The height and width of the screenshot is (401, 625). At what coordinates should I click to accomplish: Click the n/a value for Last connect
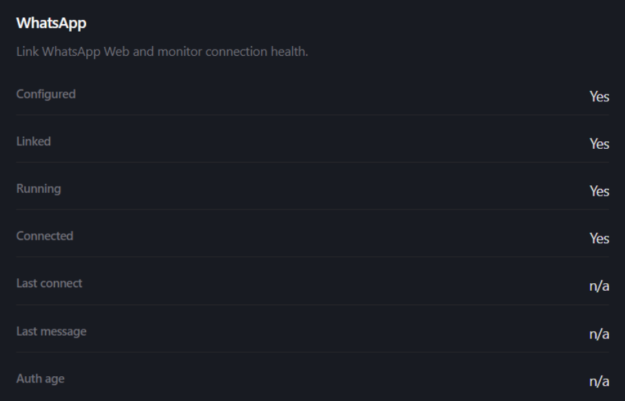click(x=600, y=287)
